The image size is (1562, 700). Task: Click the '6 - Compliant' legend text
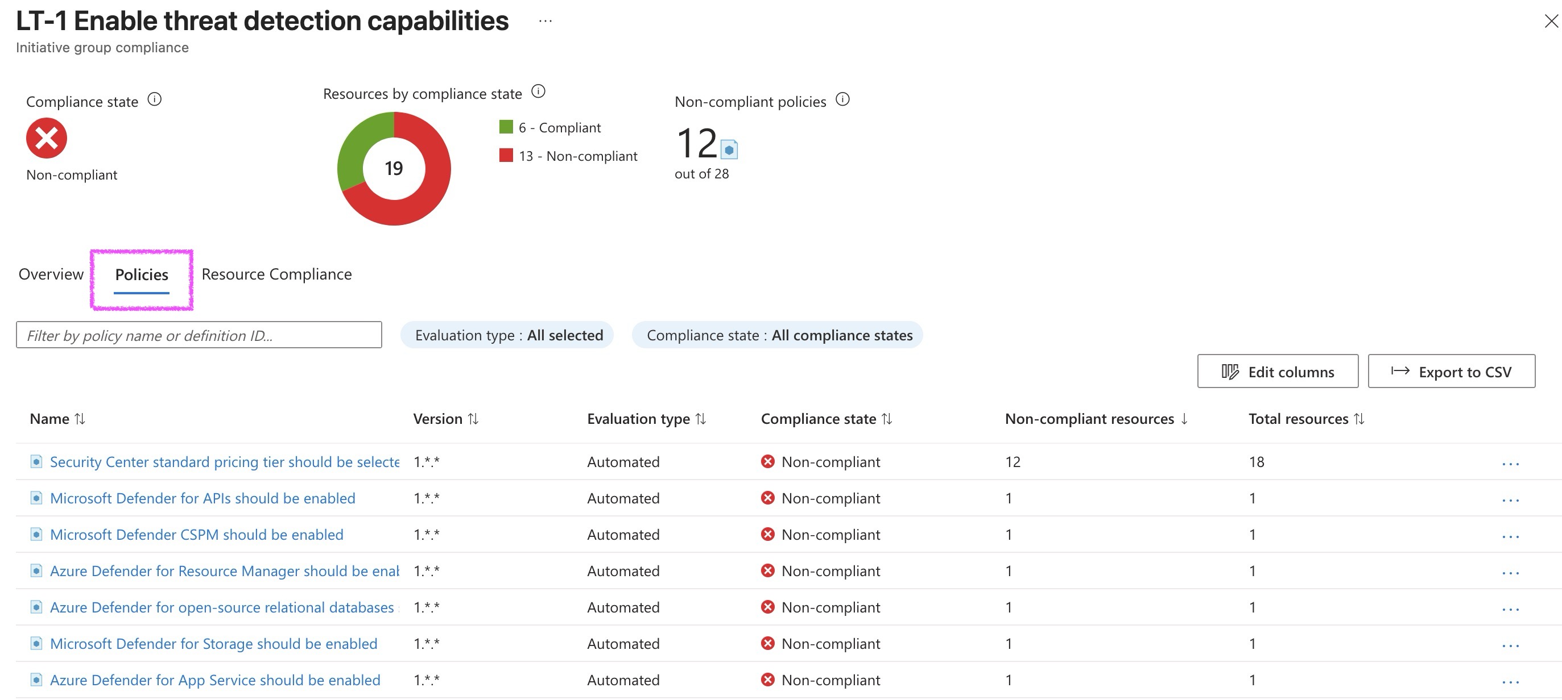(x=559, y=127)
